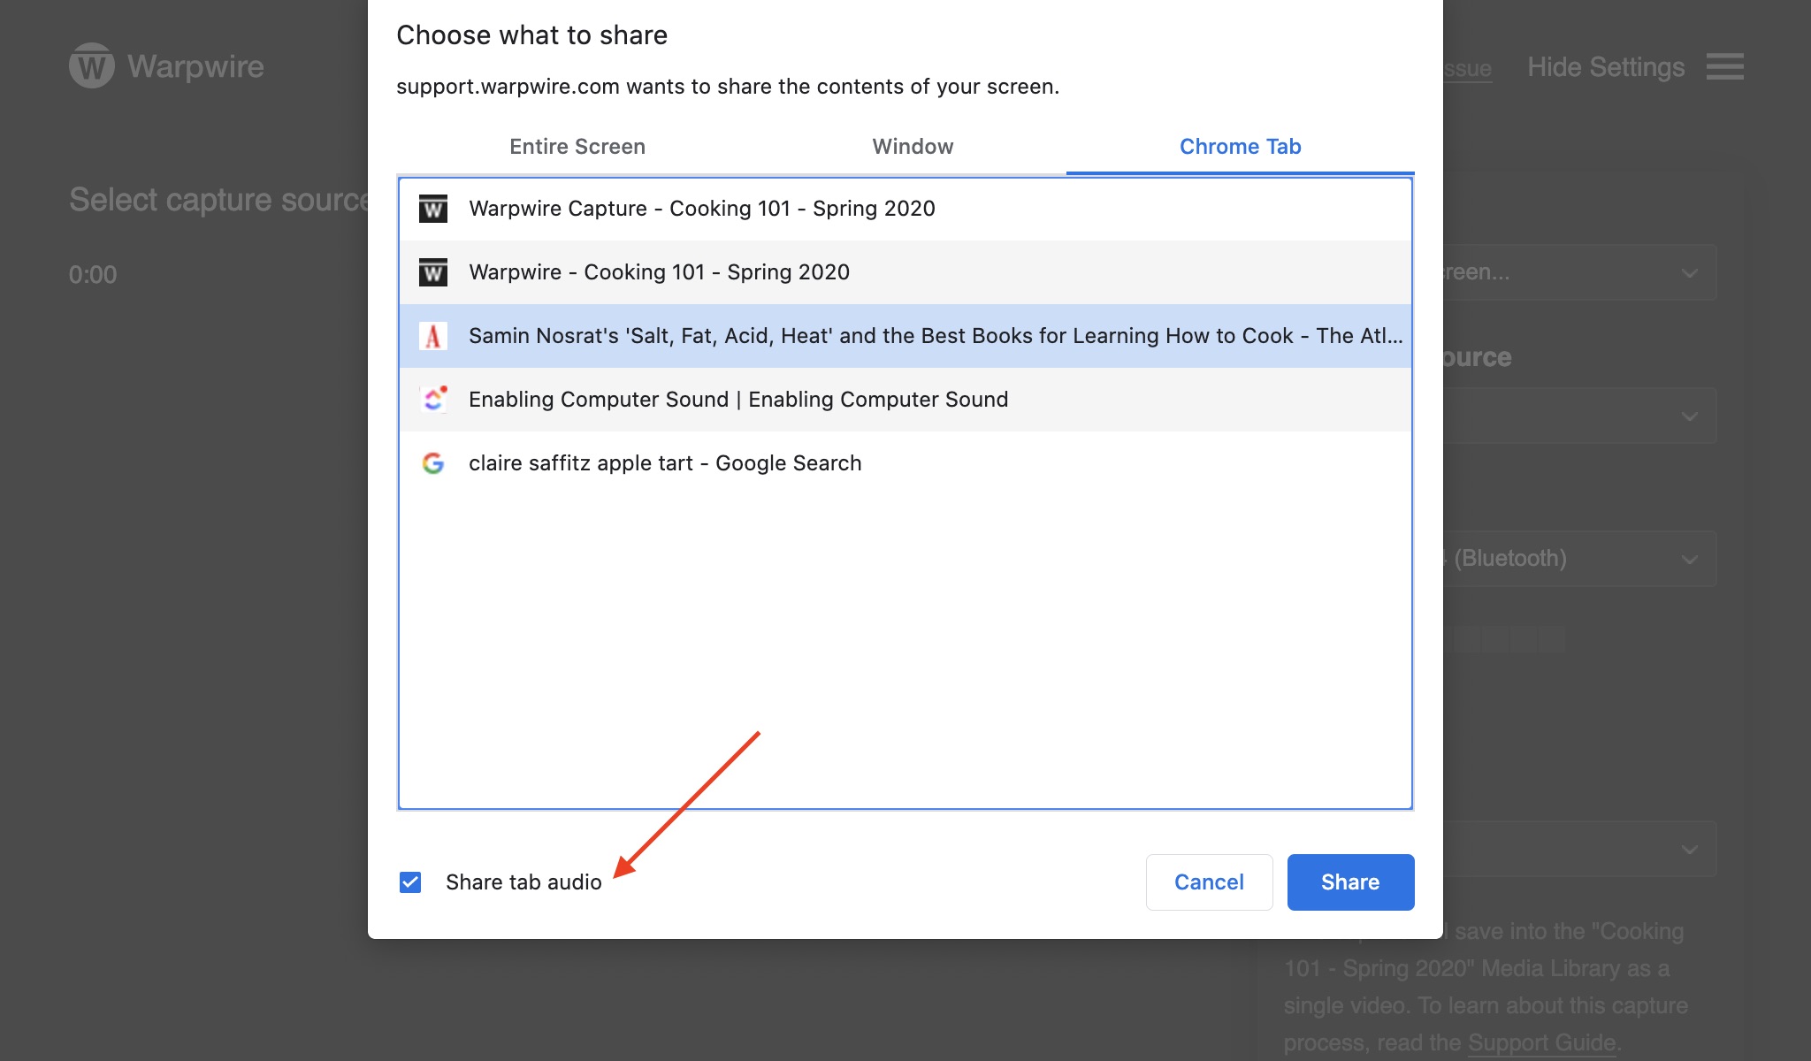Click Hide Settings in the background page
Viewport: 1811px width, 1061px height.
pos(1606,67)
